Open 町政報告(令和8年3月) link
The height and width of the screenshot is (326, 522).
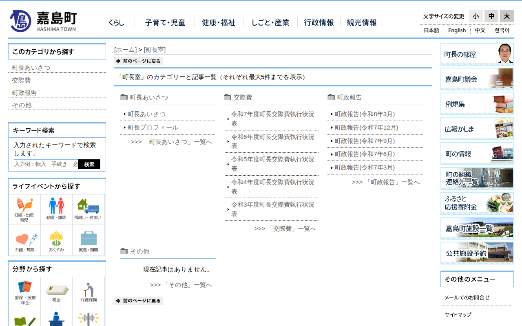pyautogui.click(x=365, y=114)
